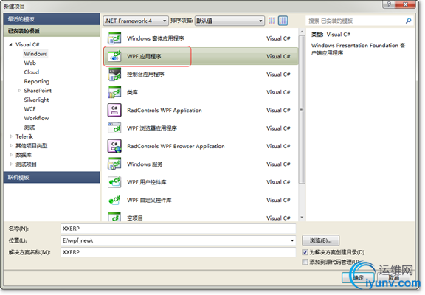Expand the SharePoint tree node
The width and height of the screenshot is (425, 295).
(x=19, y=91)
